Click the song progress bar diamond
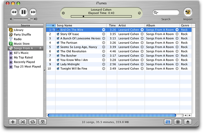The width and height of the screenshot is (203, 133). 83,16
